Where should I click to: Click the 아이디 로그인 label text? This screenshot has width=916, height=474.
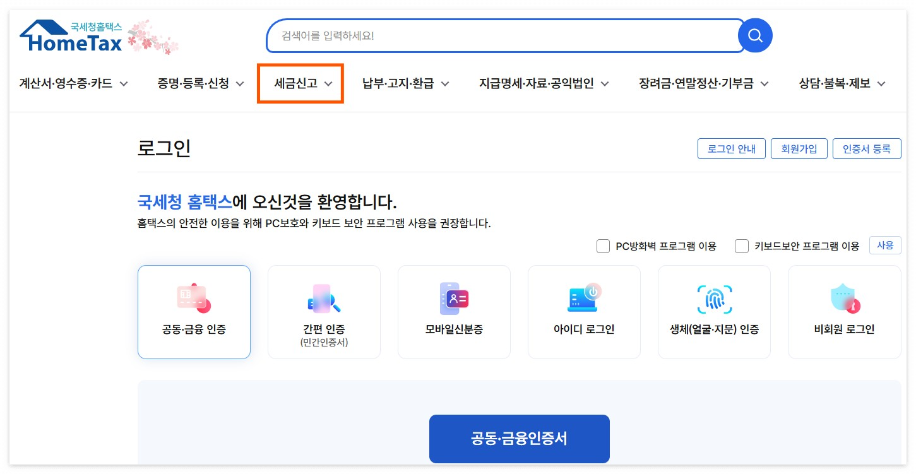584,329
